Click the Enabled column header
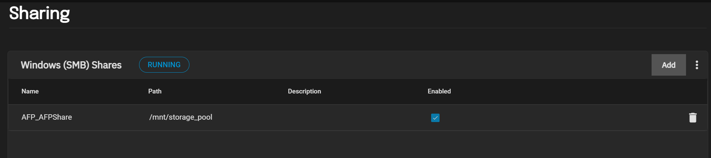 439,91
